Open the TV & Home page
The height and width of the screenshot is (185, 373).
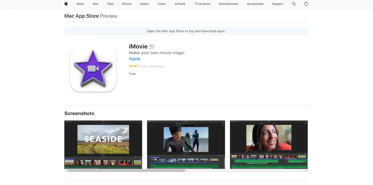(202, 4)
